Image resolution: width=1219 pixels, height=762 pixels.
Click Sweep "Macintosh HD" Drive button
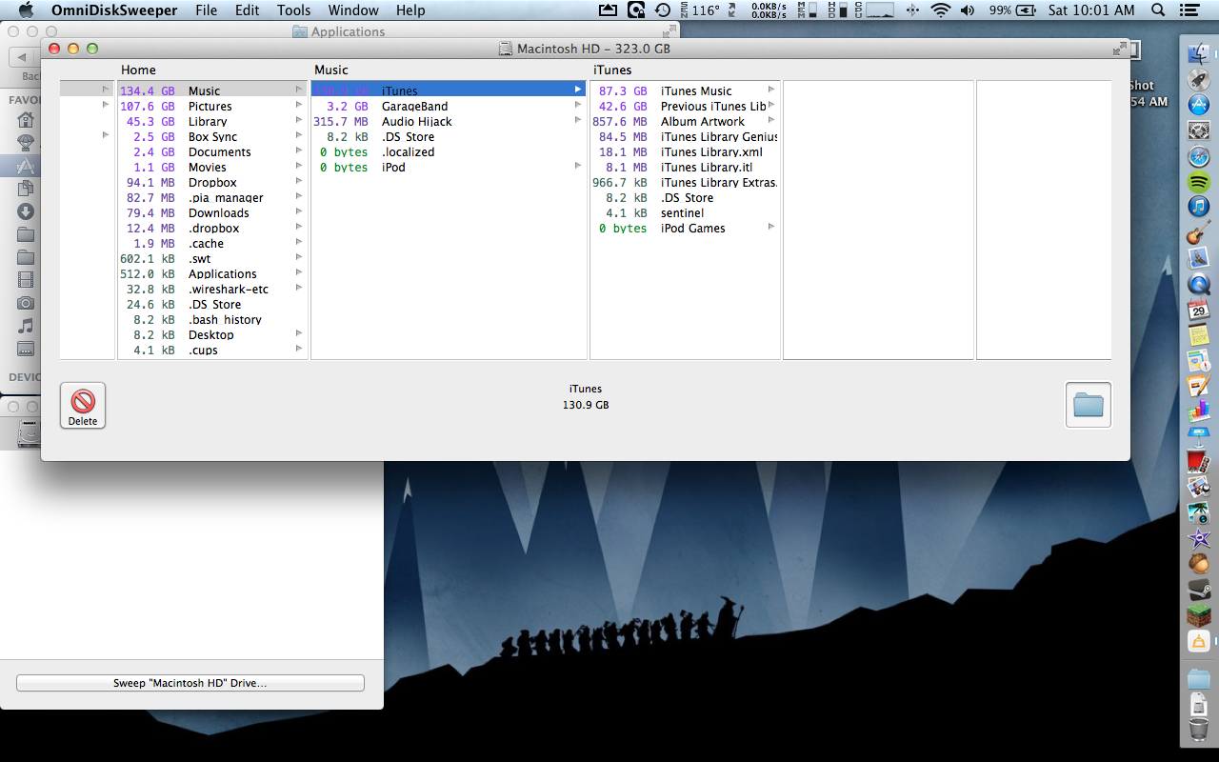(x=190, y=683)
